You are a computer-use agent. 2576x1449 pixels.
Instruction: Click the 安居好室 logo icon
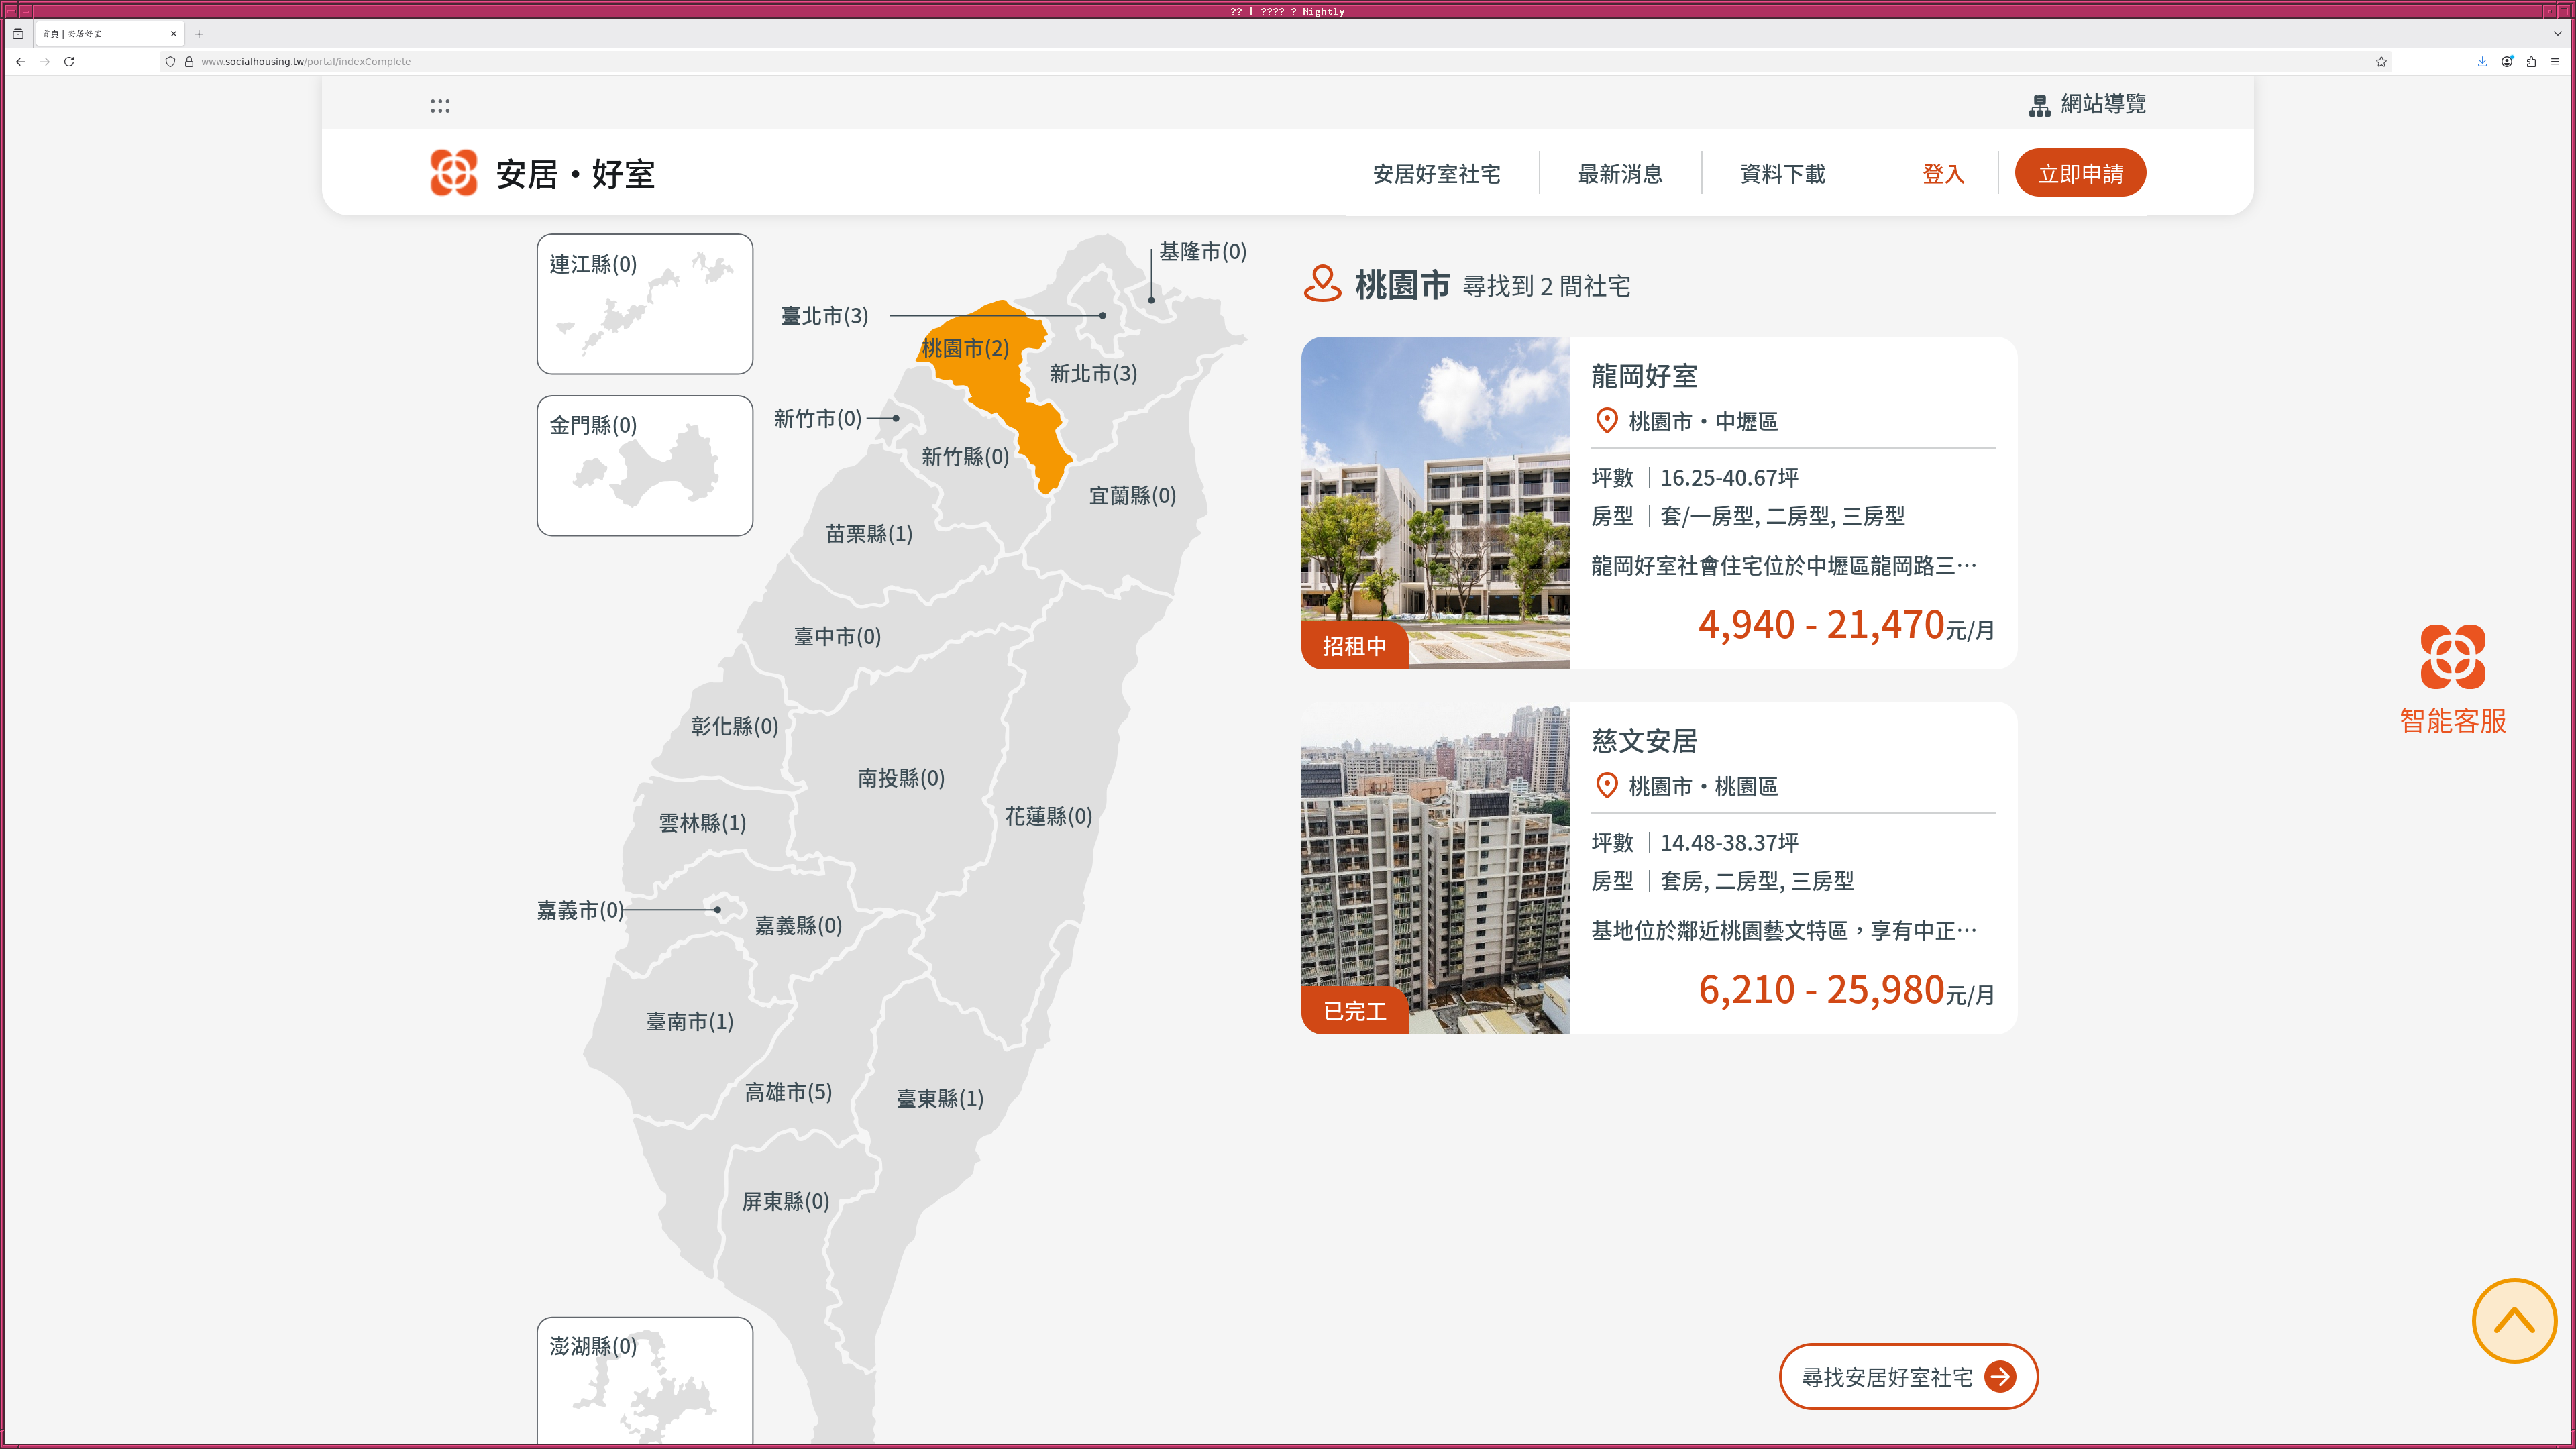click(x=453, y=173)
